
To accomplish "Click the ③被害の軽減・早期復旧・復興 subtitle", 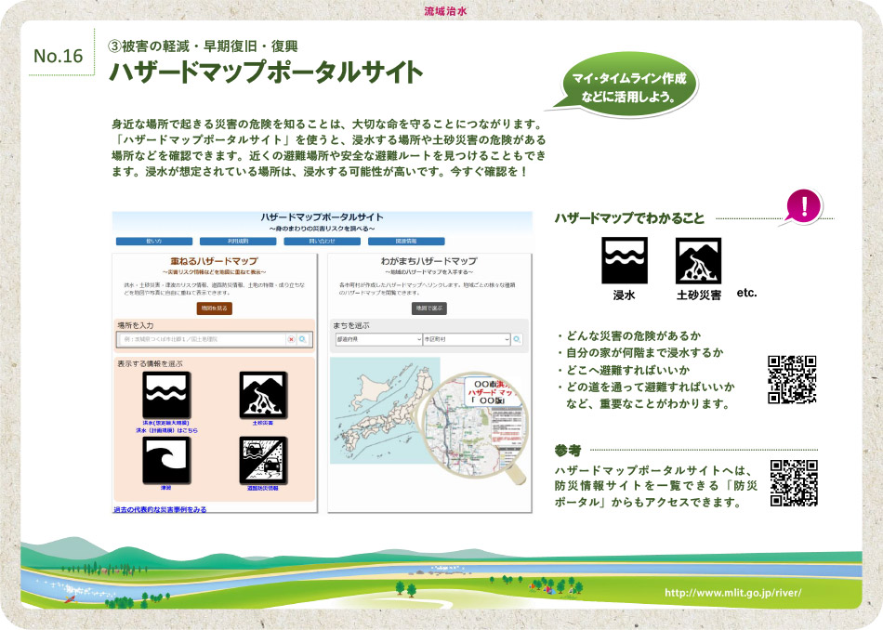I will [x=204, y=46].
